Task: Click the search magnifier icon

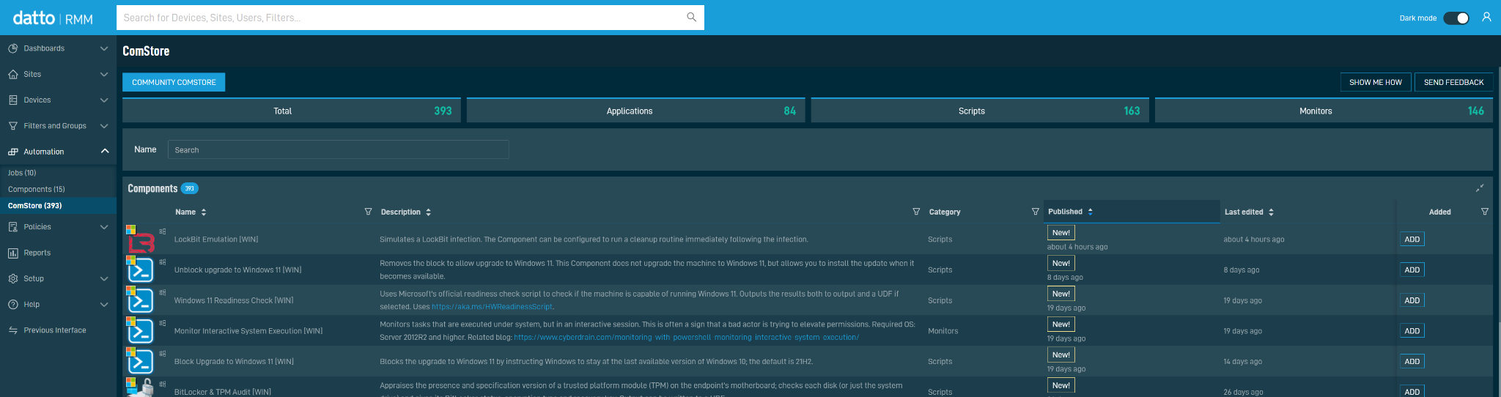Action: (x=691, y=17)
